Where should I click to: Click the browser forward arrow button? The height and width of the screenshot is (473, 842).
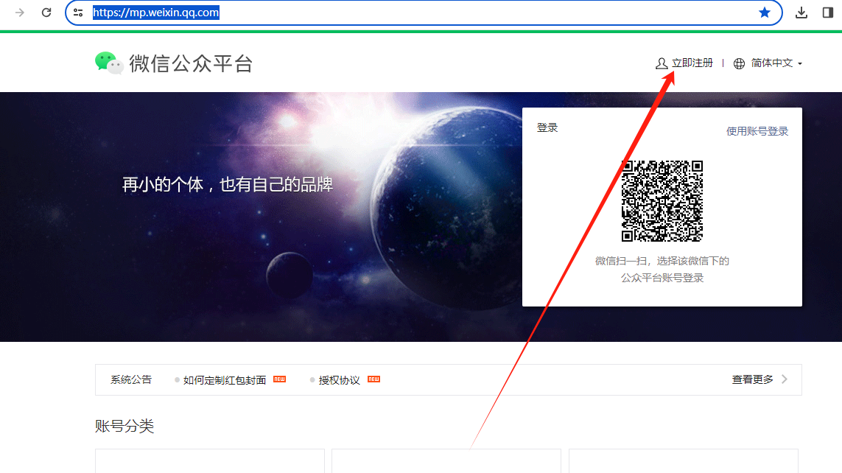pos(20,13)
